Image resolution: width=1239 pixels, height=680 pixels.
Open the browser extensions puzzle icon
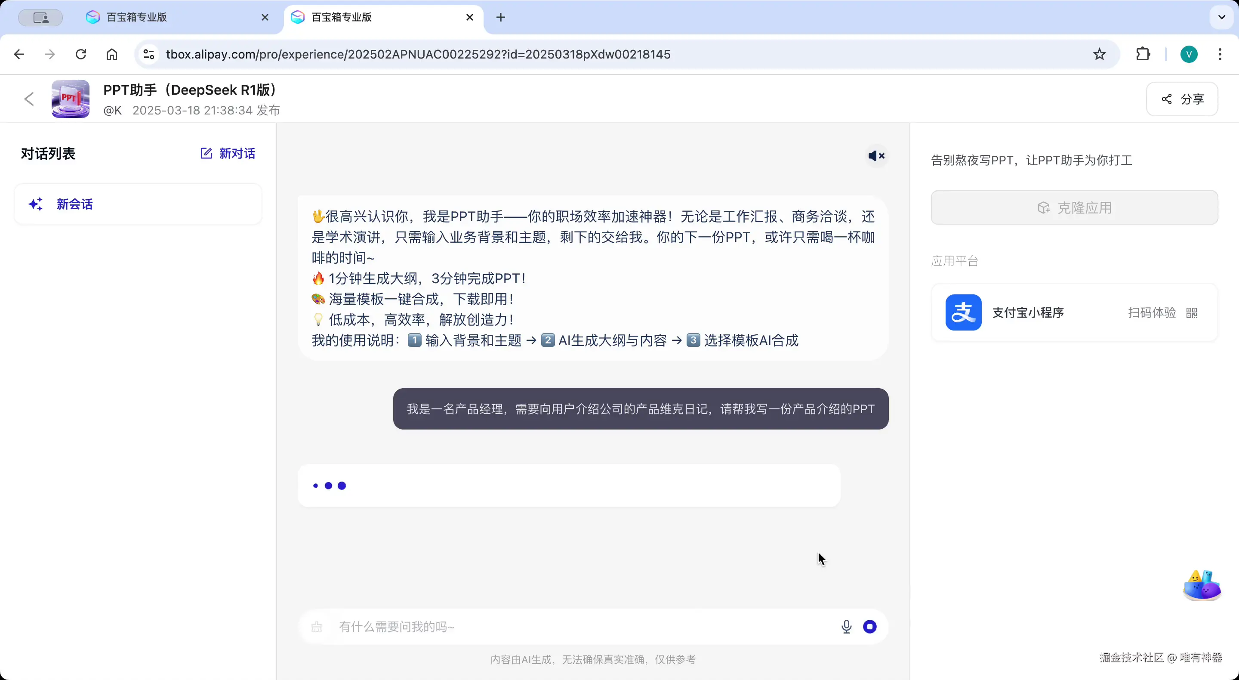coord(1143,54)
